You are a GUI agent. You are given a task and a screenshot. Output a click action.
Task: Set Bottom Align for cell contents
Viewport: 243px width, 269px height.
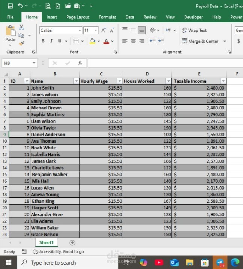(141, 30)
